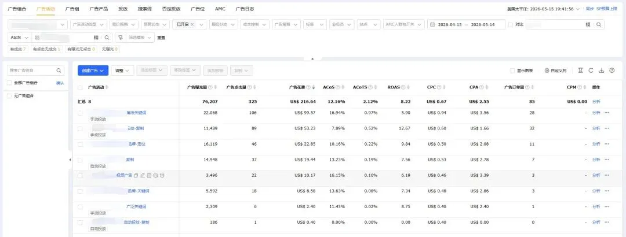Select the row checkbox for 视频广告 campaign
Viewport: 626px width, 237px height.
(x=80, y=175)
